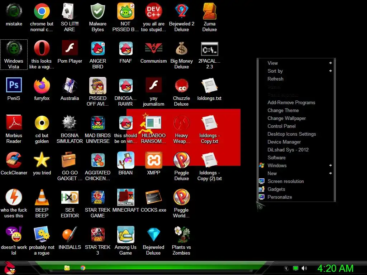Image resolution: width=367 pixels, height=275 pixels.
Task: Open the volume speaker tray icon
Action: click(x=304, y=268)
